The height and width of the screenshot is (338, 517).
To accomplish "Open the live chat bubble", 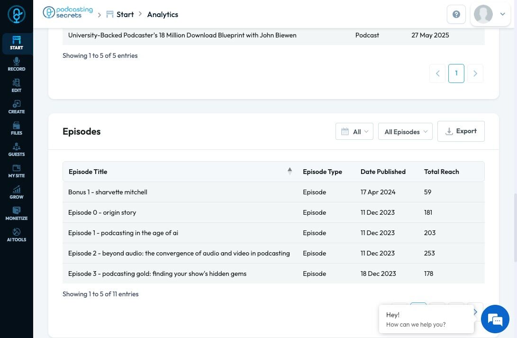I will point(495,319).
